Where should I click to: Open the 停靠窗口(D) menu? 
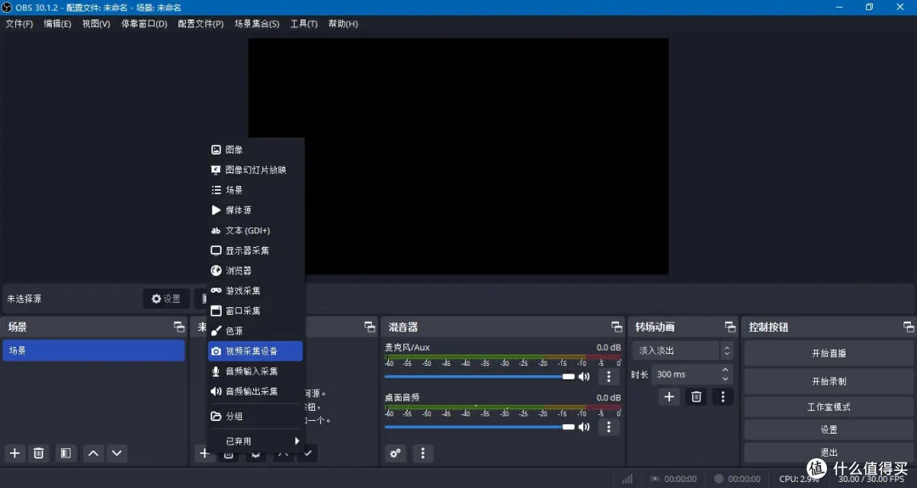pyautogui.click(x=143, y=24)
